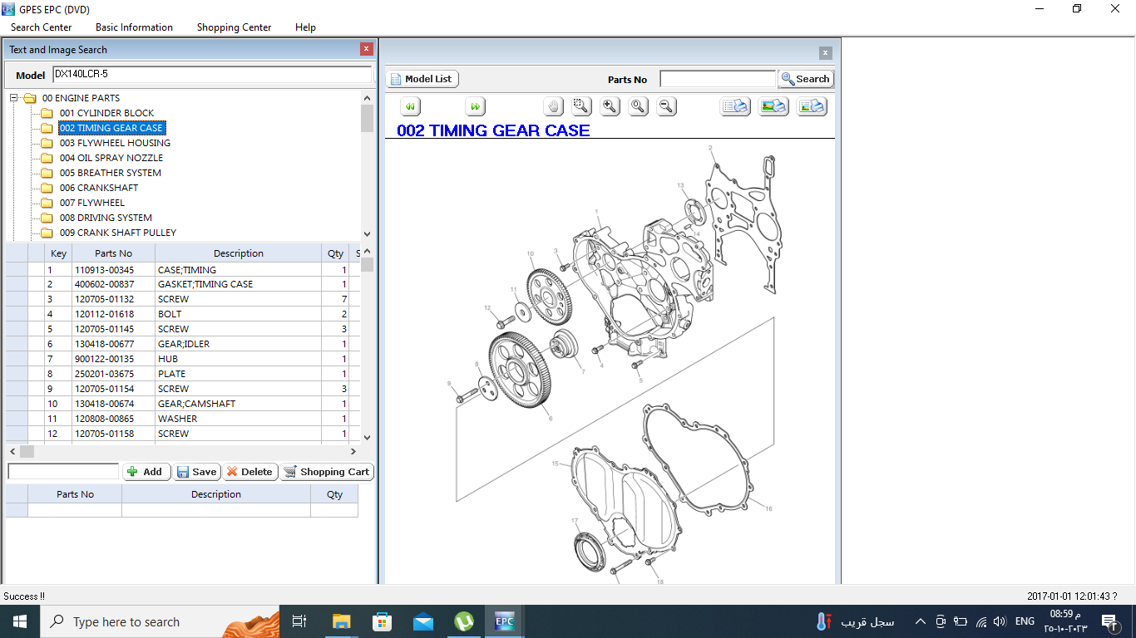Open the Basic Information menu
This screenshot has height=638, width=1136.
point(134,27)
